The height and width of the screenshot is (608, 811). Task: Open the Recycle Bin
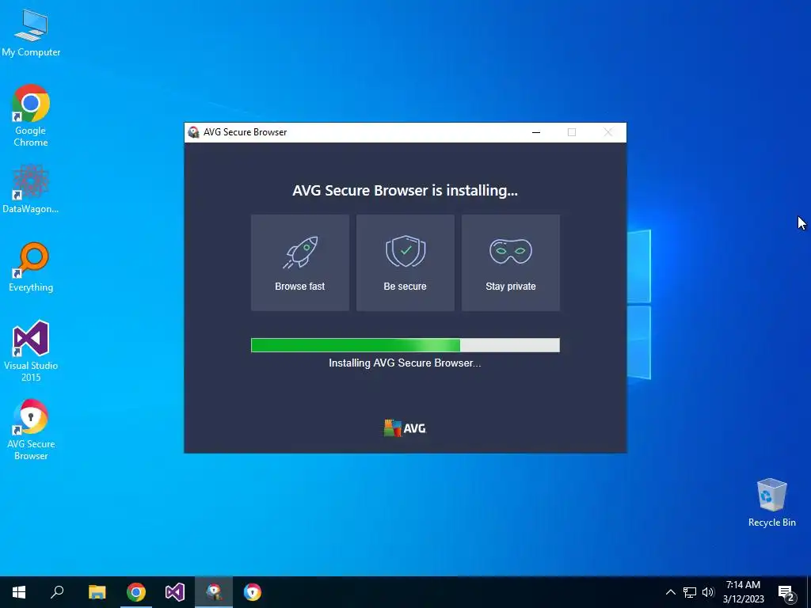(x=771, y=503)
